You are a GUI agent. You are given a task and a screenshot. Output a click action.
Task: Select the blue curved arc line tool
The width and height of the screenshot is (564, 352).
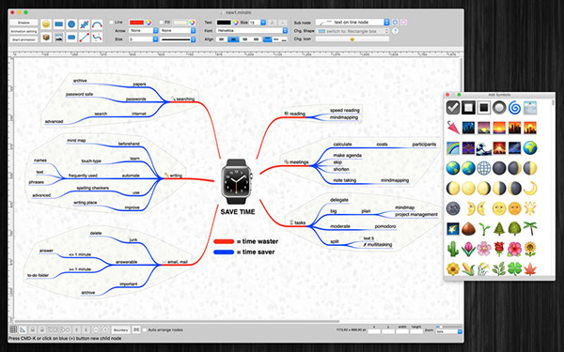(x=97, y=24)
